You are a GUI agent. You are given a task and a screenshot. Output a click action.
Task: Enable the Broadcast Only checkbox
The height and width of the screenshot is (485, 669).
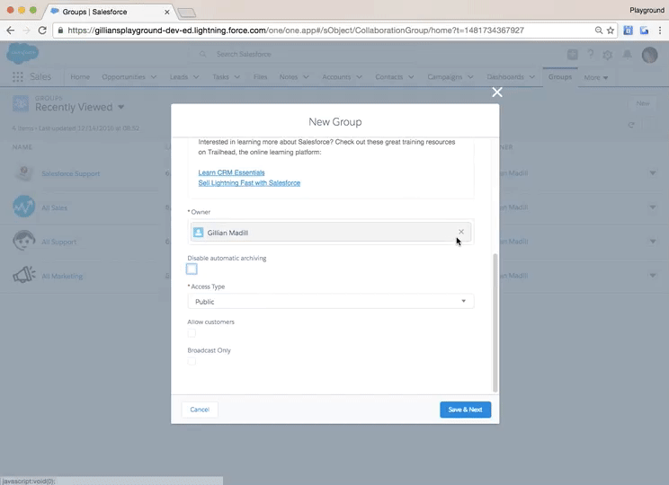(192, 361)
